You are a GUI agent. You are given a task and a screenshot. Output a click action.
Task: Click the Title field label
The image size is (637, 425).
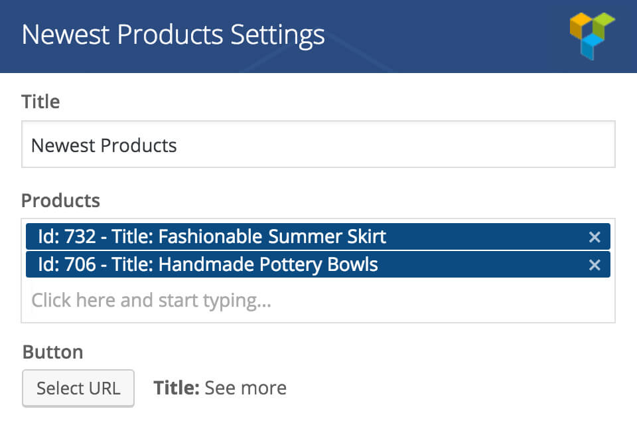point(40,102)
